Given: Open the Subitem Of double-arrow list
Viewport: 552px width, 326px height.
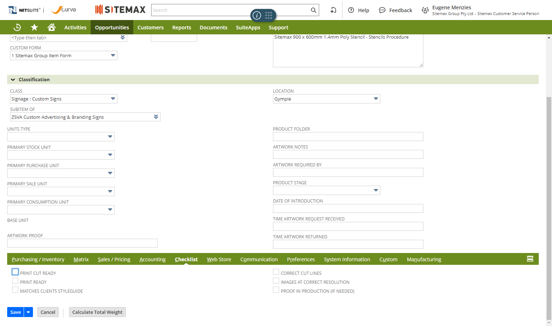Looking at the screenshot, I should tap(156, 117).
